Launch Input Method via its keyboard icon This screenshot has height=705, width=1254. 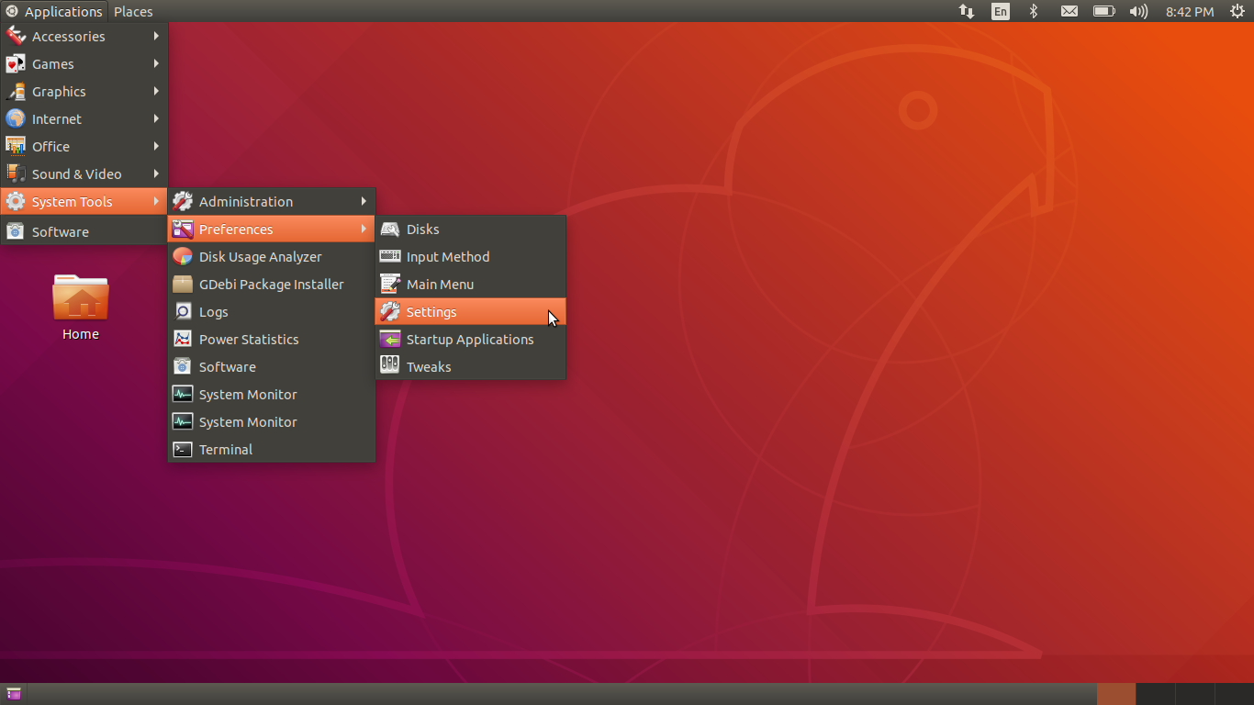point(390,257)
